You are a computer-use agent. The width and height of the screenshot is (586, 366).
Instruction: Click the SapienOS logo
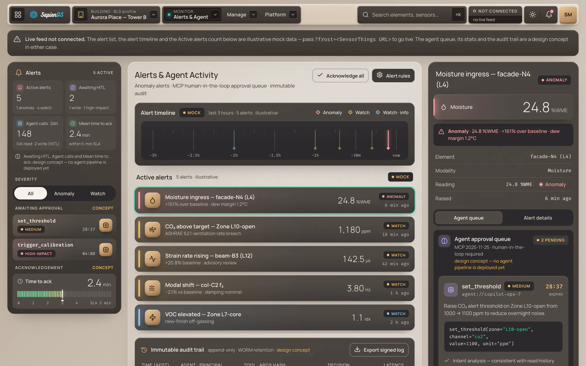pyautogui.click(x=47, y=15)
